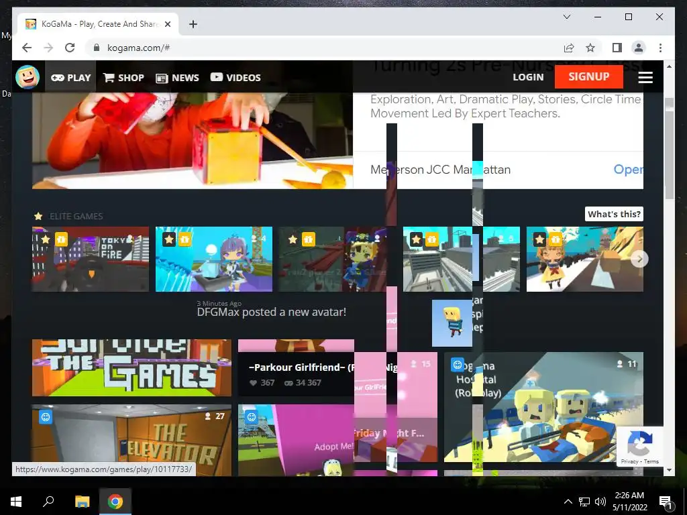Open the Adopt Me game thumbnail
Viewport: 687px width, 515px height.
tap(296, 440)
